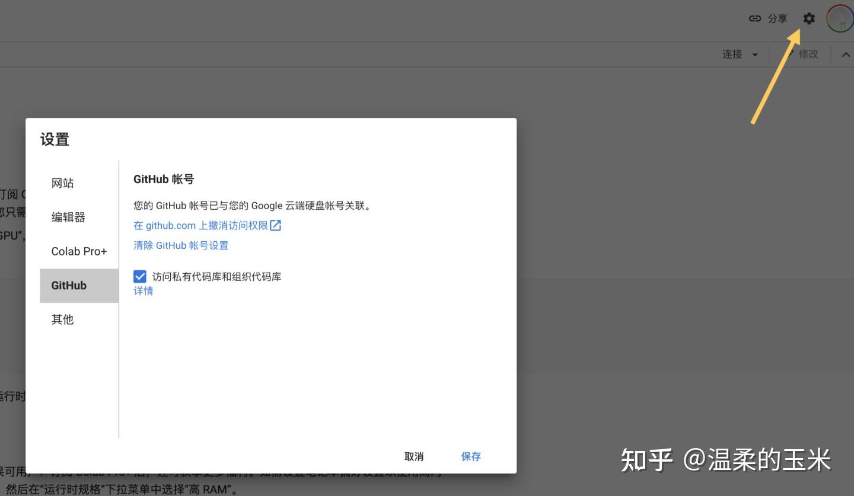
Task: Click the copy-link icon beside 分享
Action: pos(754,18)
